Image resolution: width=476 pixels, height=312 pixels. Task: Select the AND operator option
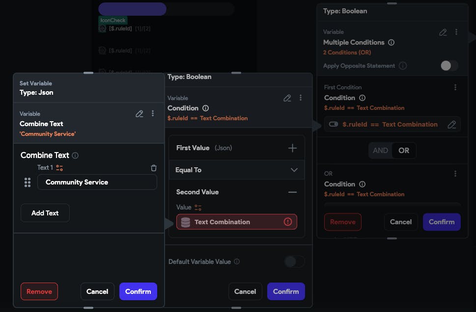[x=380, y=151]
